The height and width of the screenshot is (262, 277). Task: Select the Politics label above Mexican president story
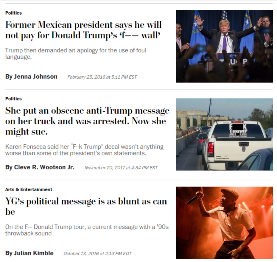pos(13,13)
